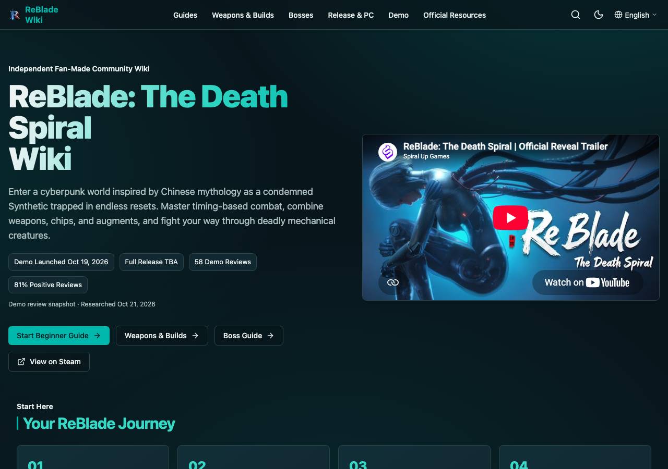Click the journey card numbered 03
This screenshot has width=668, height=469.
(414, 457)
